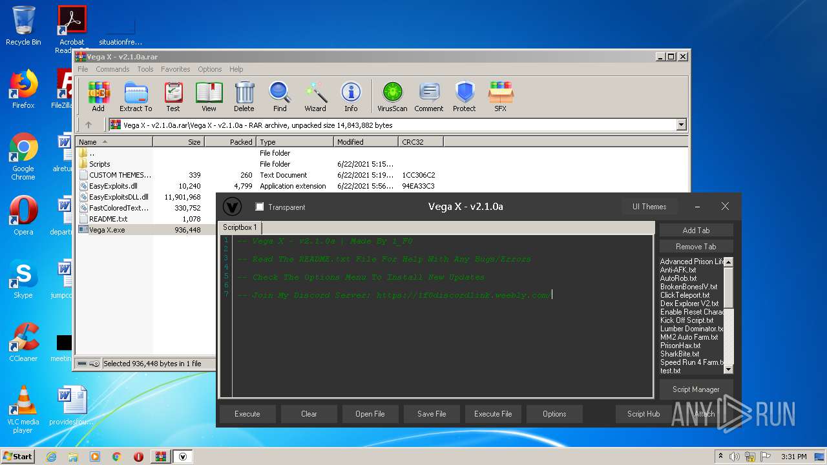827x465 pixels.
Task: Open Google Chrome desktop shortcut
Action: point(23,157)
